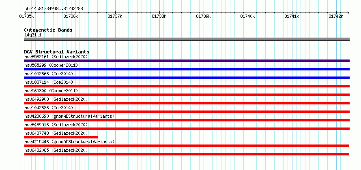Click the red nsv1042626 variant bar

(x=187, y=112)
